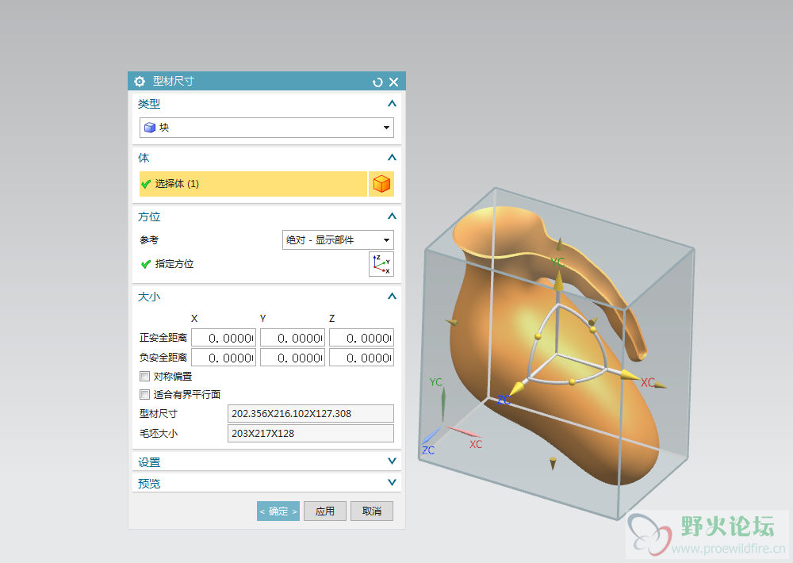Click the green check beside 指定方位

[146, 264]
